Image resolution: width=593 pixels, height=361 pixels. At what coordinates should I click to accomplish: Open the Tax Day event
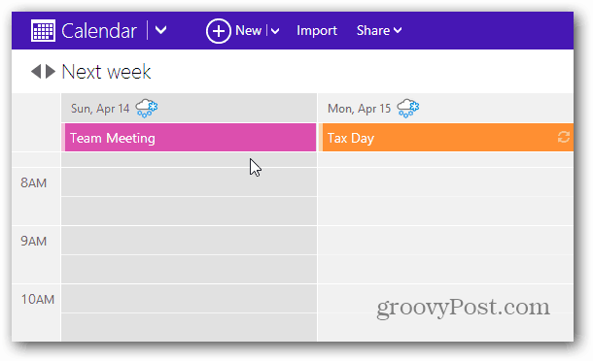(446, 138)
